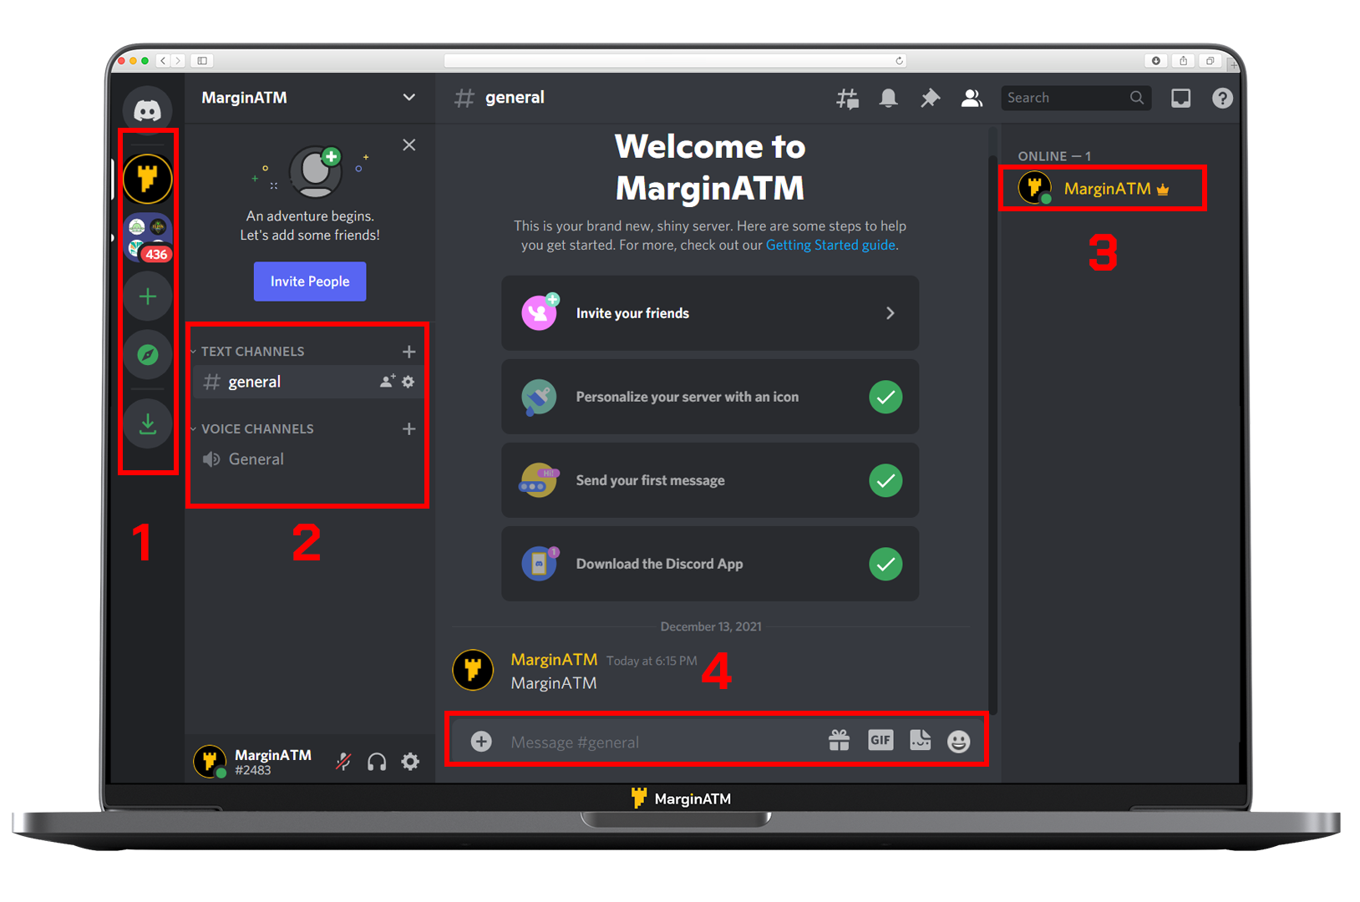This screenshot has height=902, width=1360.
Task: Open the sticker picker icon
Action: click(920, 740)
